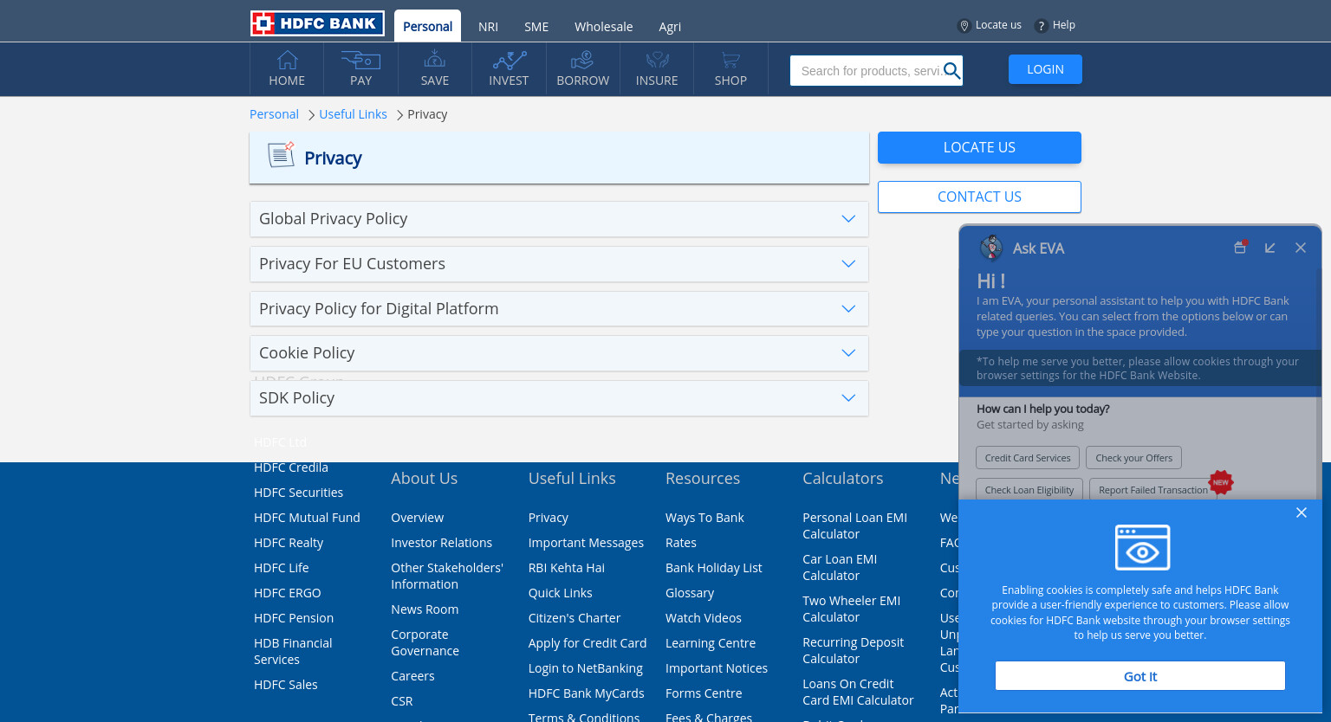1331x722 pixels.
Task: Click the Privacy page note icon
Action: [281, 154]
